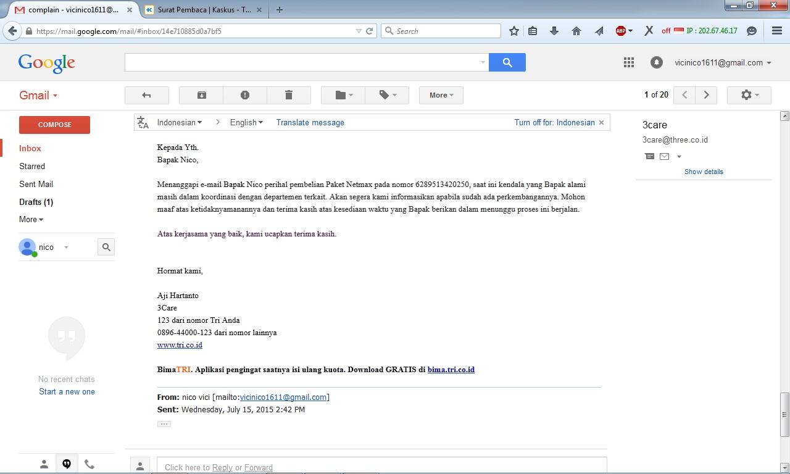Switch to the Contacts tab at the bottom
Screen dimensions: 790x474
click(44, 464)
